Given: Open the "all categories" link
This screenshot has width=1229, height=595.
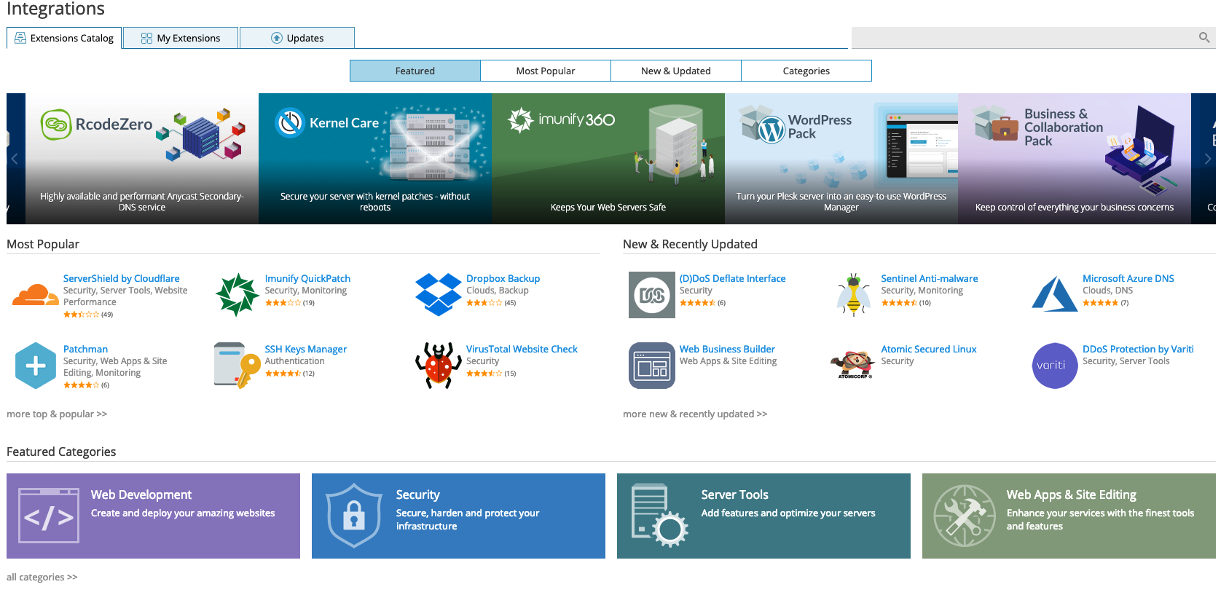Looking at the screenshot, I should click(x=42, y=577).
